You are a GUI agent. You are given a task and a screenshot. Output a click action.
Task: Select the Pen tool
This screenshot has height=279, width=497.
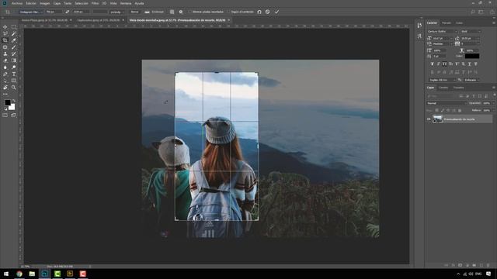(5, 74)
